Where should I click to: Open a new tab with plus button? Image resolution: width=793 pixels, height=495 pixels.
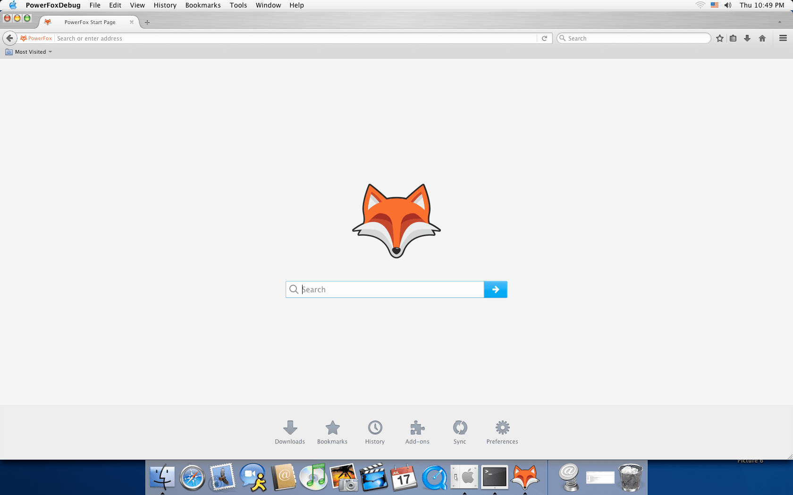click(147, 22)
